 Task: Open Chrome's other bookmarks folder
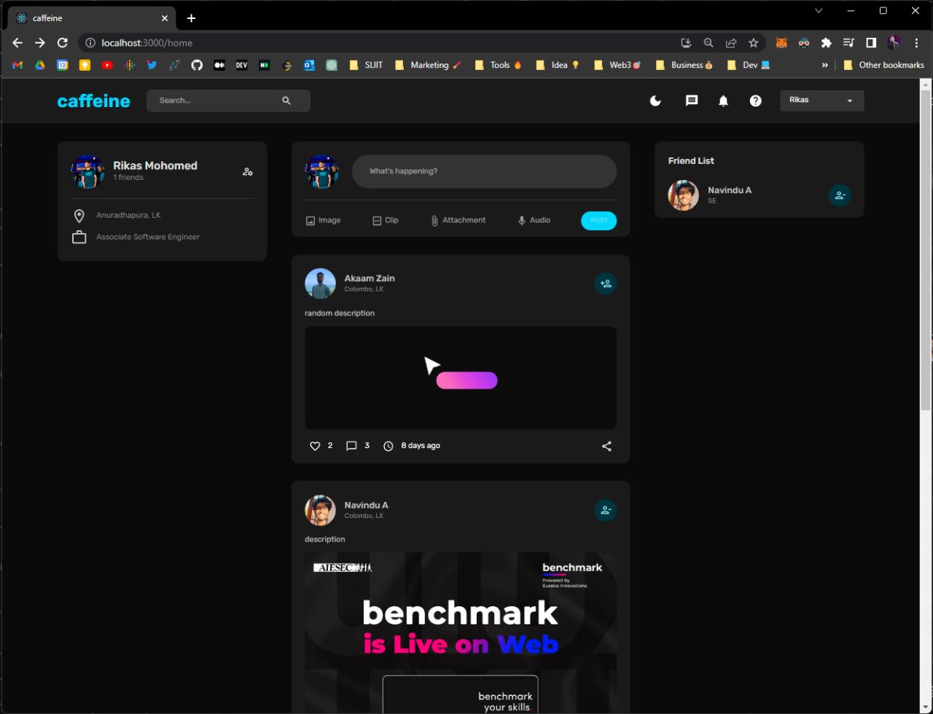click(883, 65)
